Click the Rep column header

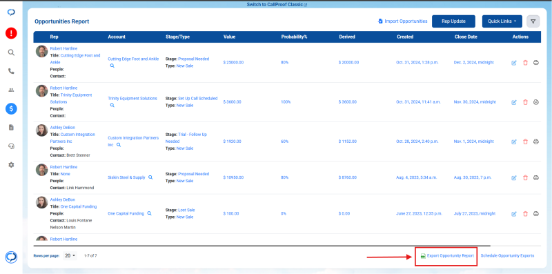54,37
